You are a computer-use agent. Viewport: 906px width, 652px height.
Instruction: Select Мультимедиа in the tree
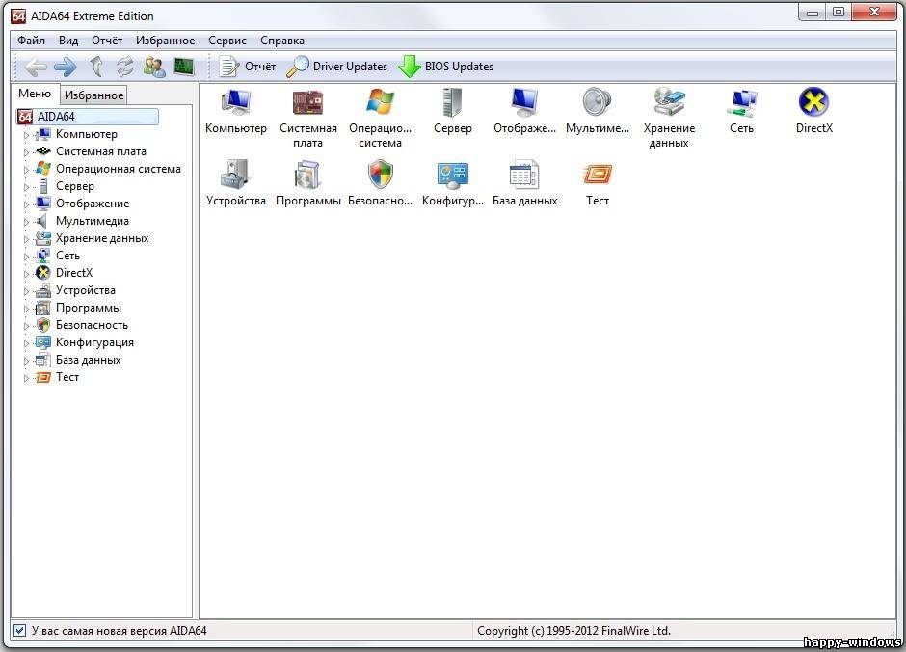click(x=93, y=222)
